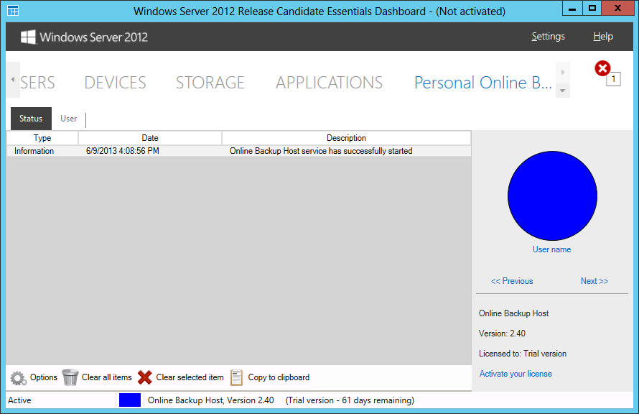639x414 pixels.
Task: Click the red critical alert icon
Action: click(602, 68)
